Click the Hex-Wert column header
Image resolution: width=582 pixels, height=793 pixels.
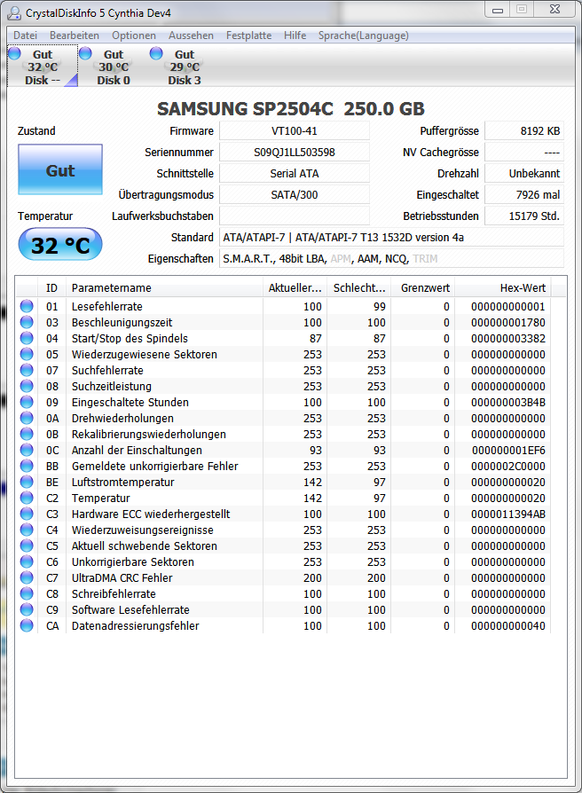(503, 287)
